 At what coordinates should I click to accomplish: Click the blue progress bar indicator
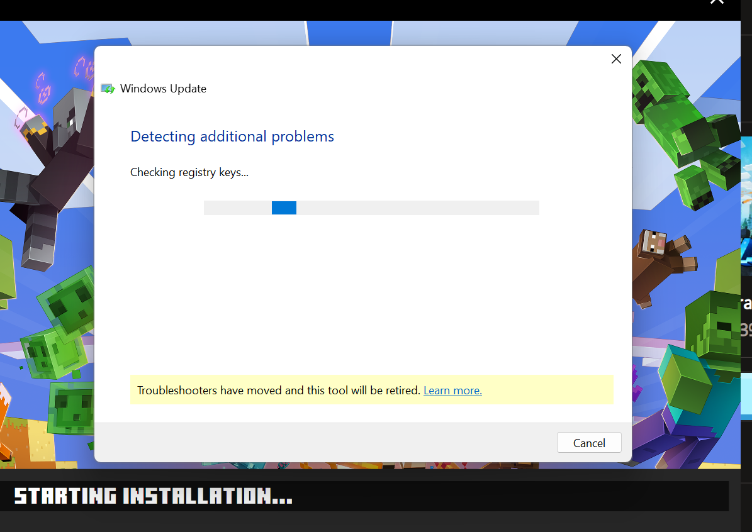point(284,208)
